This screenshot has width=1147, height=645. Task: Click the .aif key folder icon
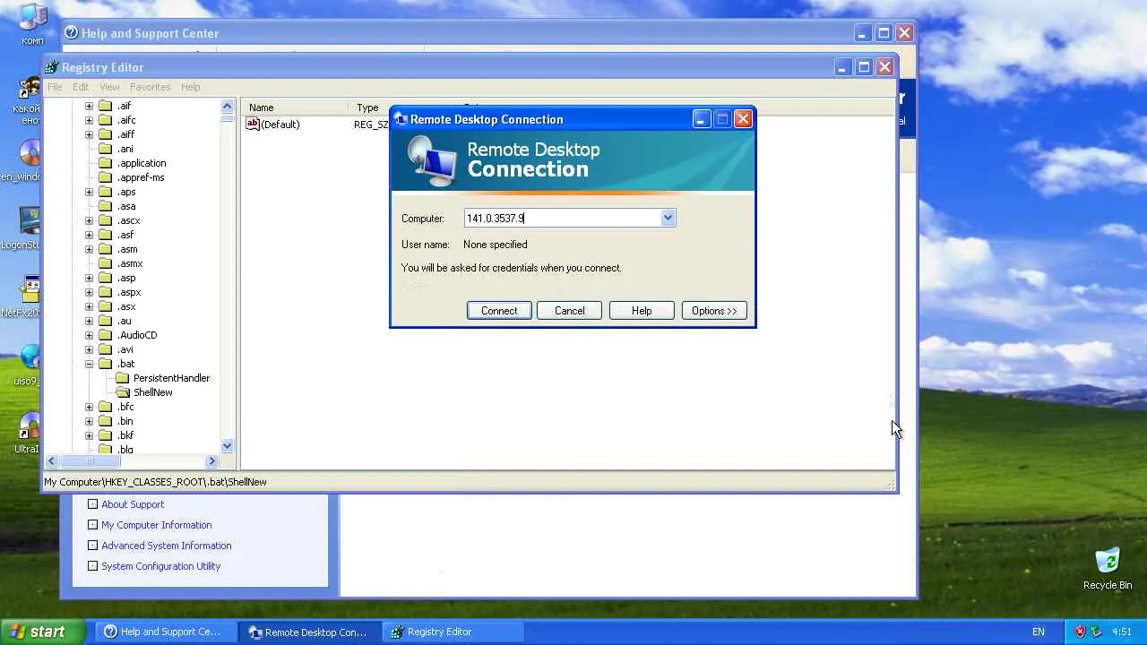[106, 106]
